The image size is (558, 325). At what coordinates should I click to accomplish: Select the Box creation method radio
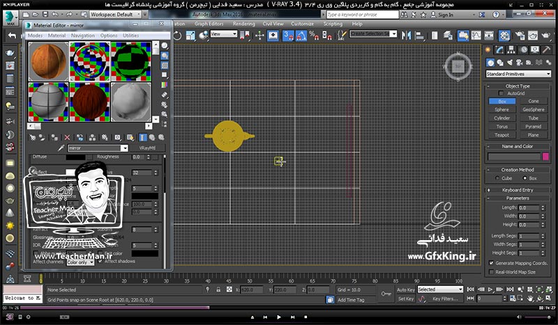pos(525,178)
